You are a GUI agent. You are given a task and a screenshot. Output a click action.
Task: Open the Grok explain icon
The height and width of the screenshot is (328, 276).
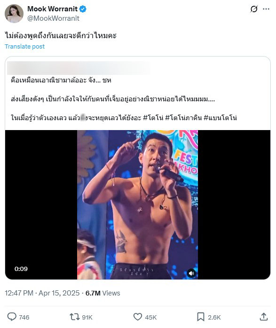254,9
